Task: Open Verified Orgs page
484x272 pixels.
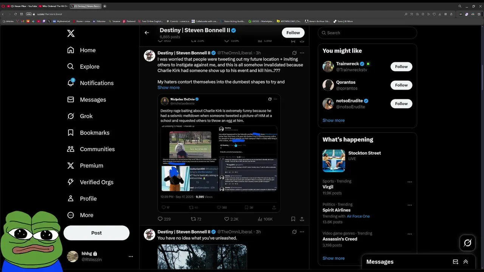Action: pyautogui.click(x=90, y=182)
